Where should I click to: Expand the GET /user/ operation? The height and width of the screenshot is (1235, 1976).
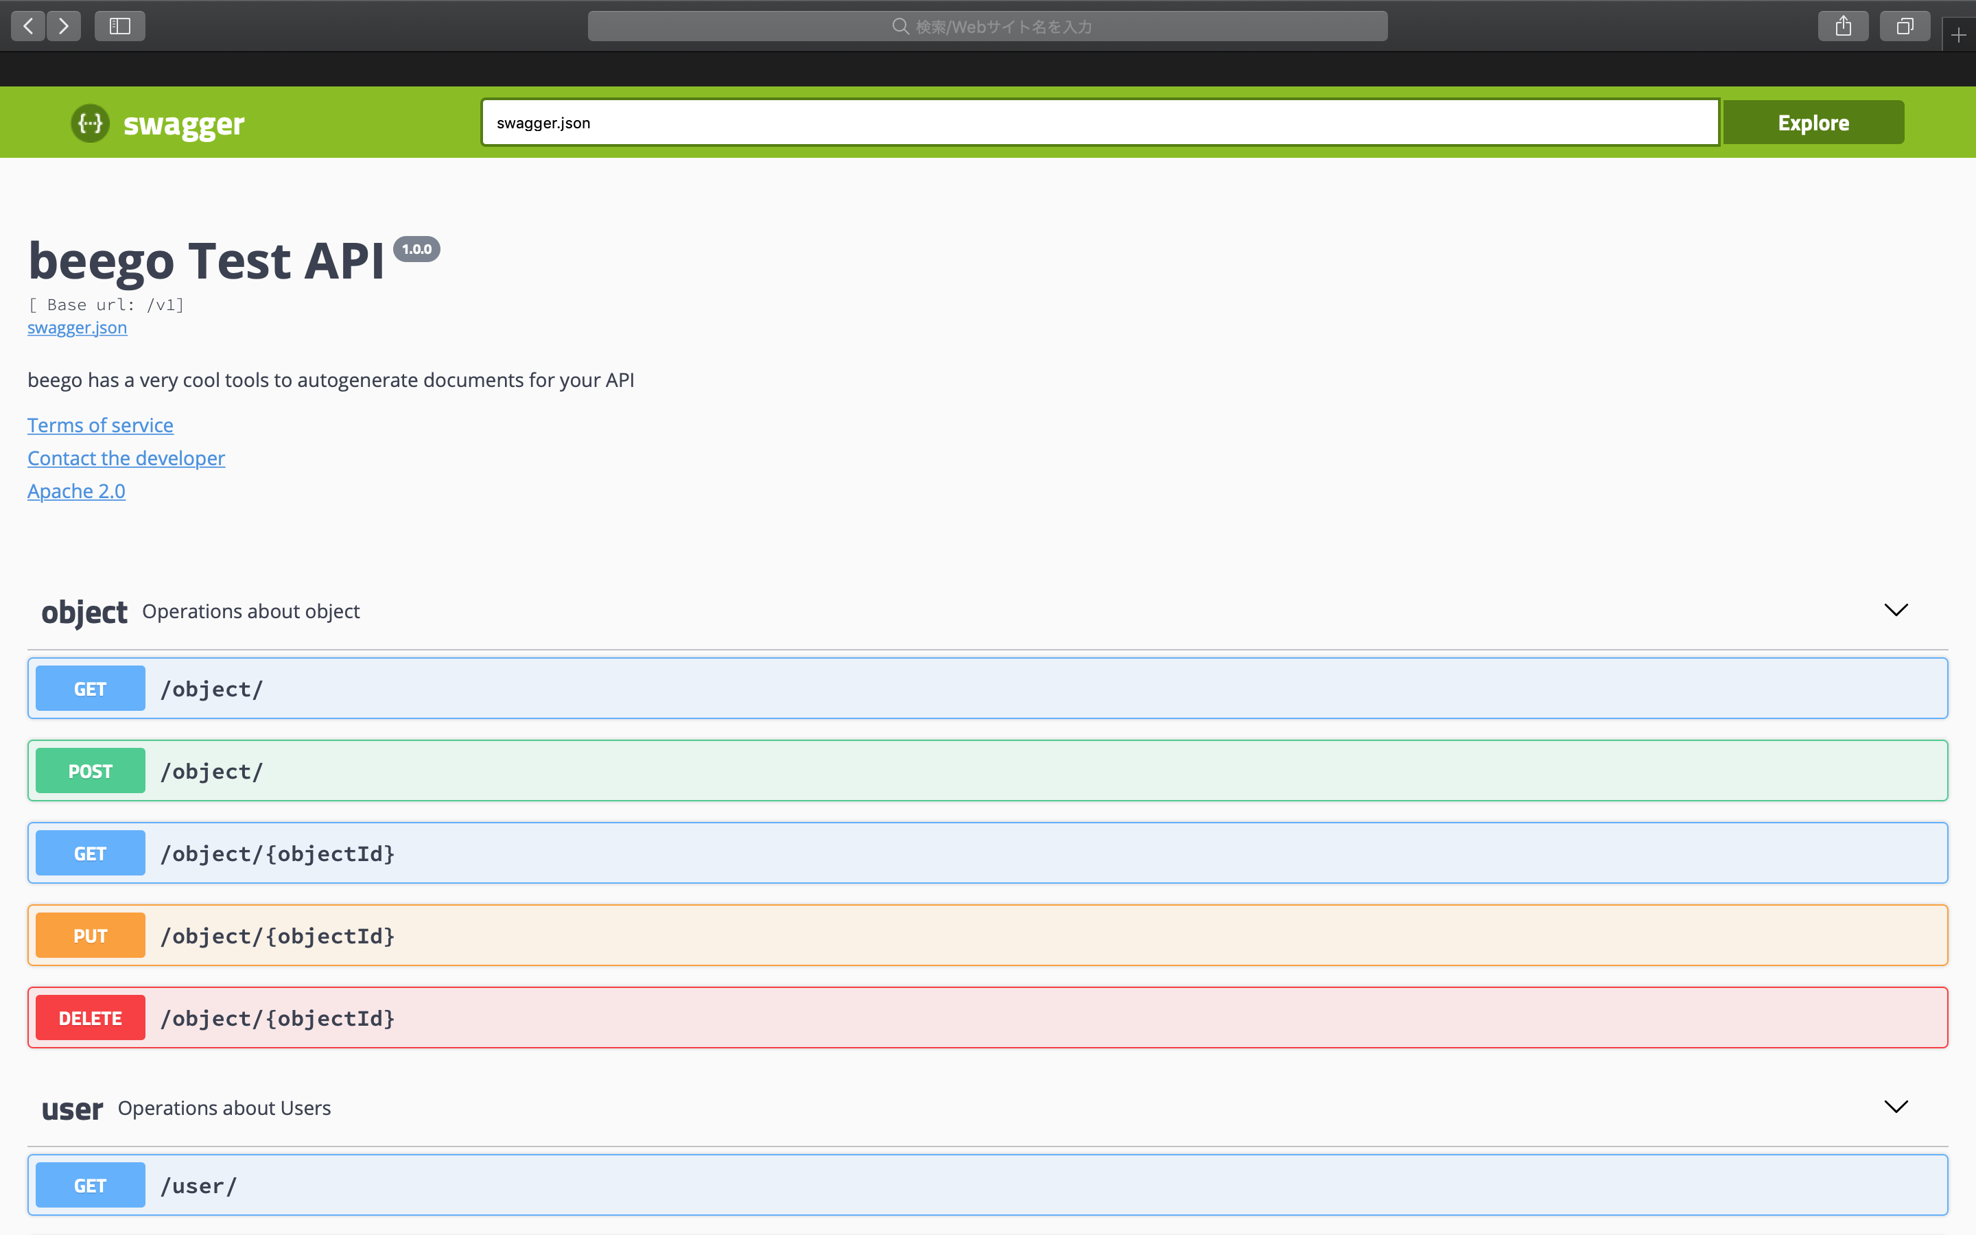coord(988,1185)
